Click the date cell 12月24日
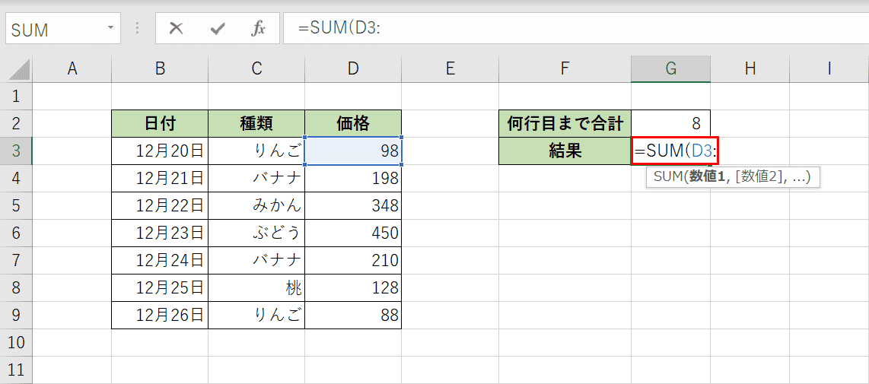 click(160, 260)
